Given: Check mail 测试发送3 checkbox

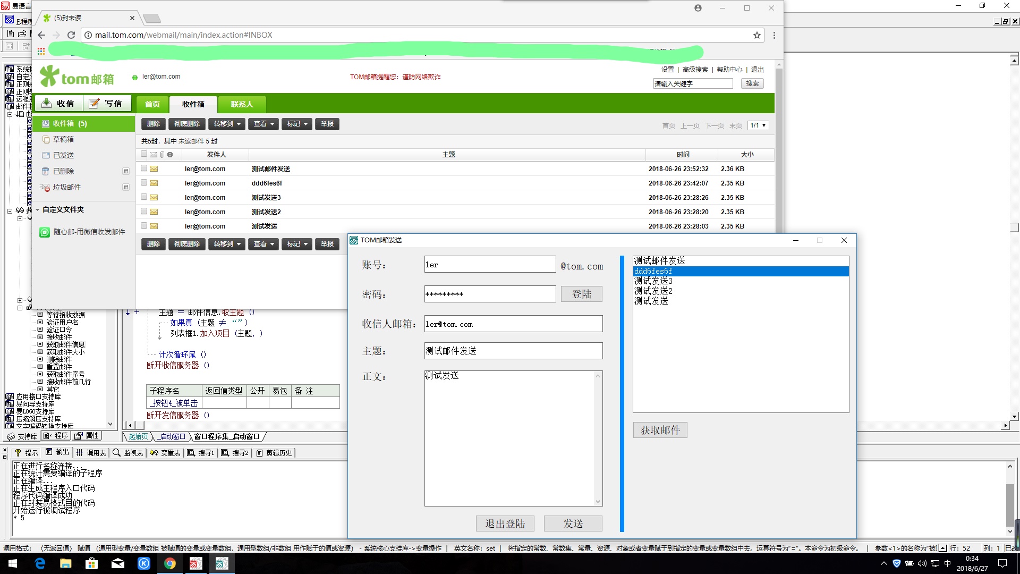Looking at the screenshot, I should [144, 197].
